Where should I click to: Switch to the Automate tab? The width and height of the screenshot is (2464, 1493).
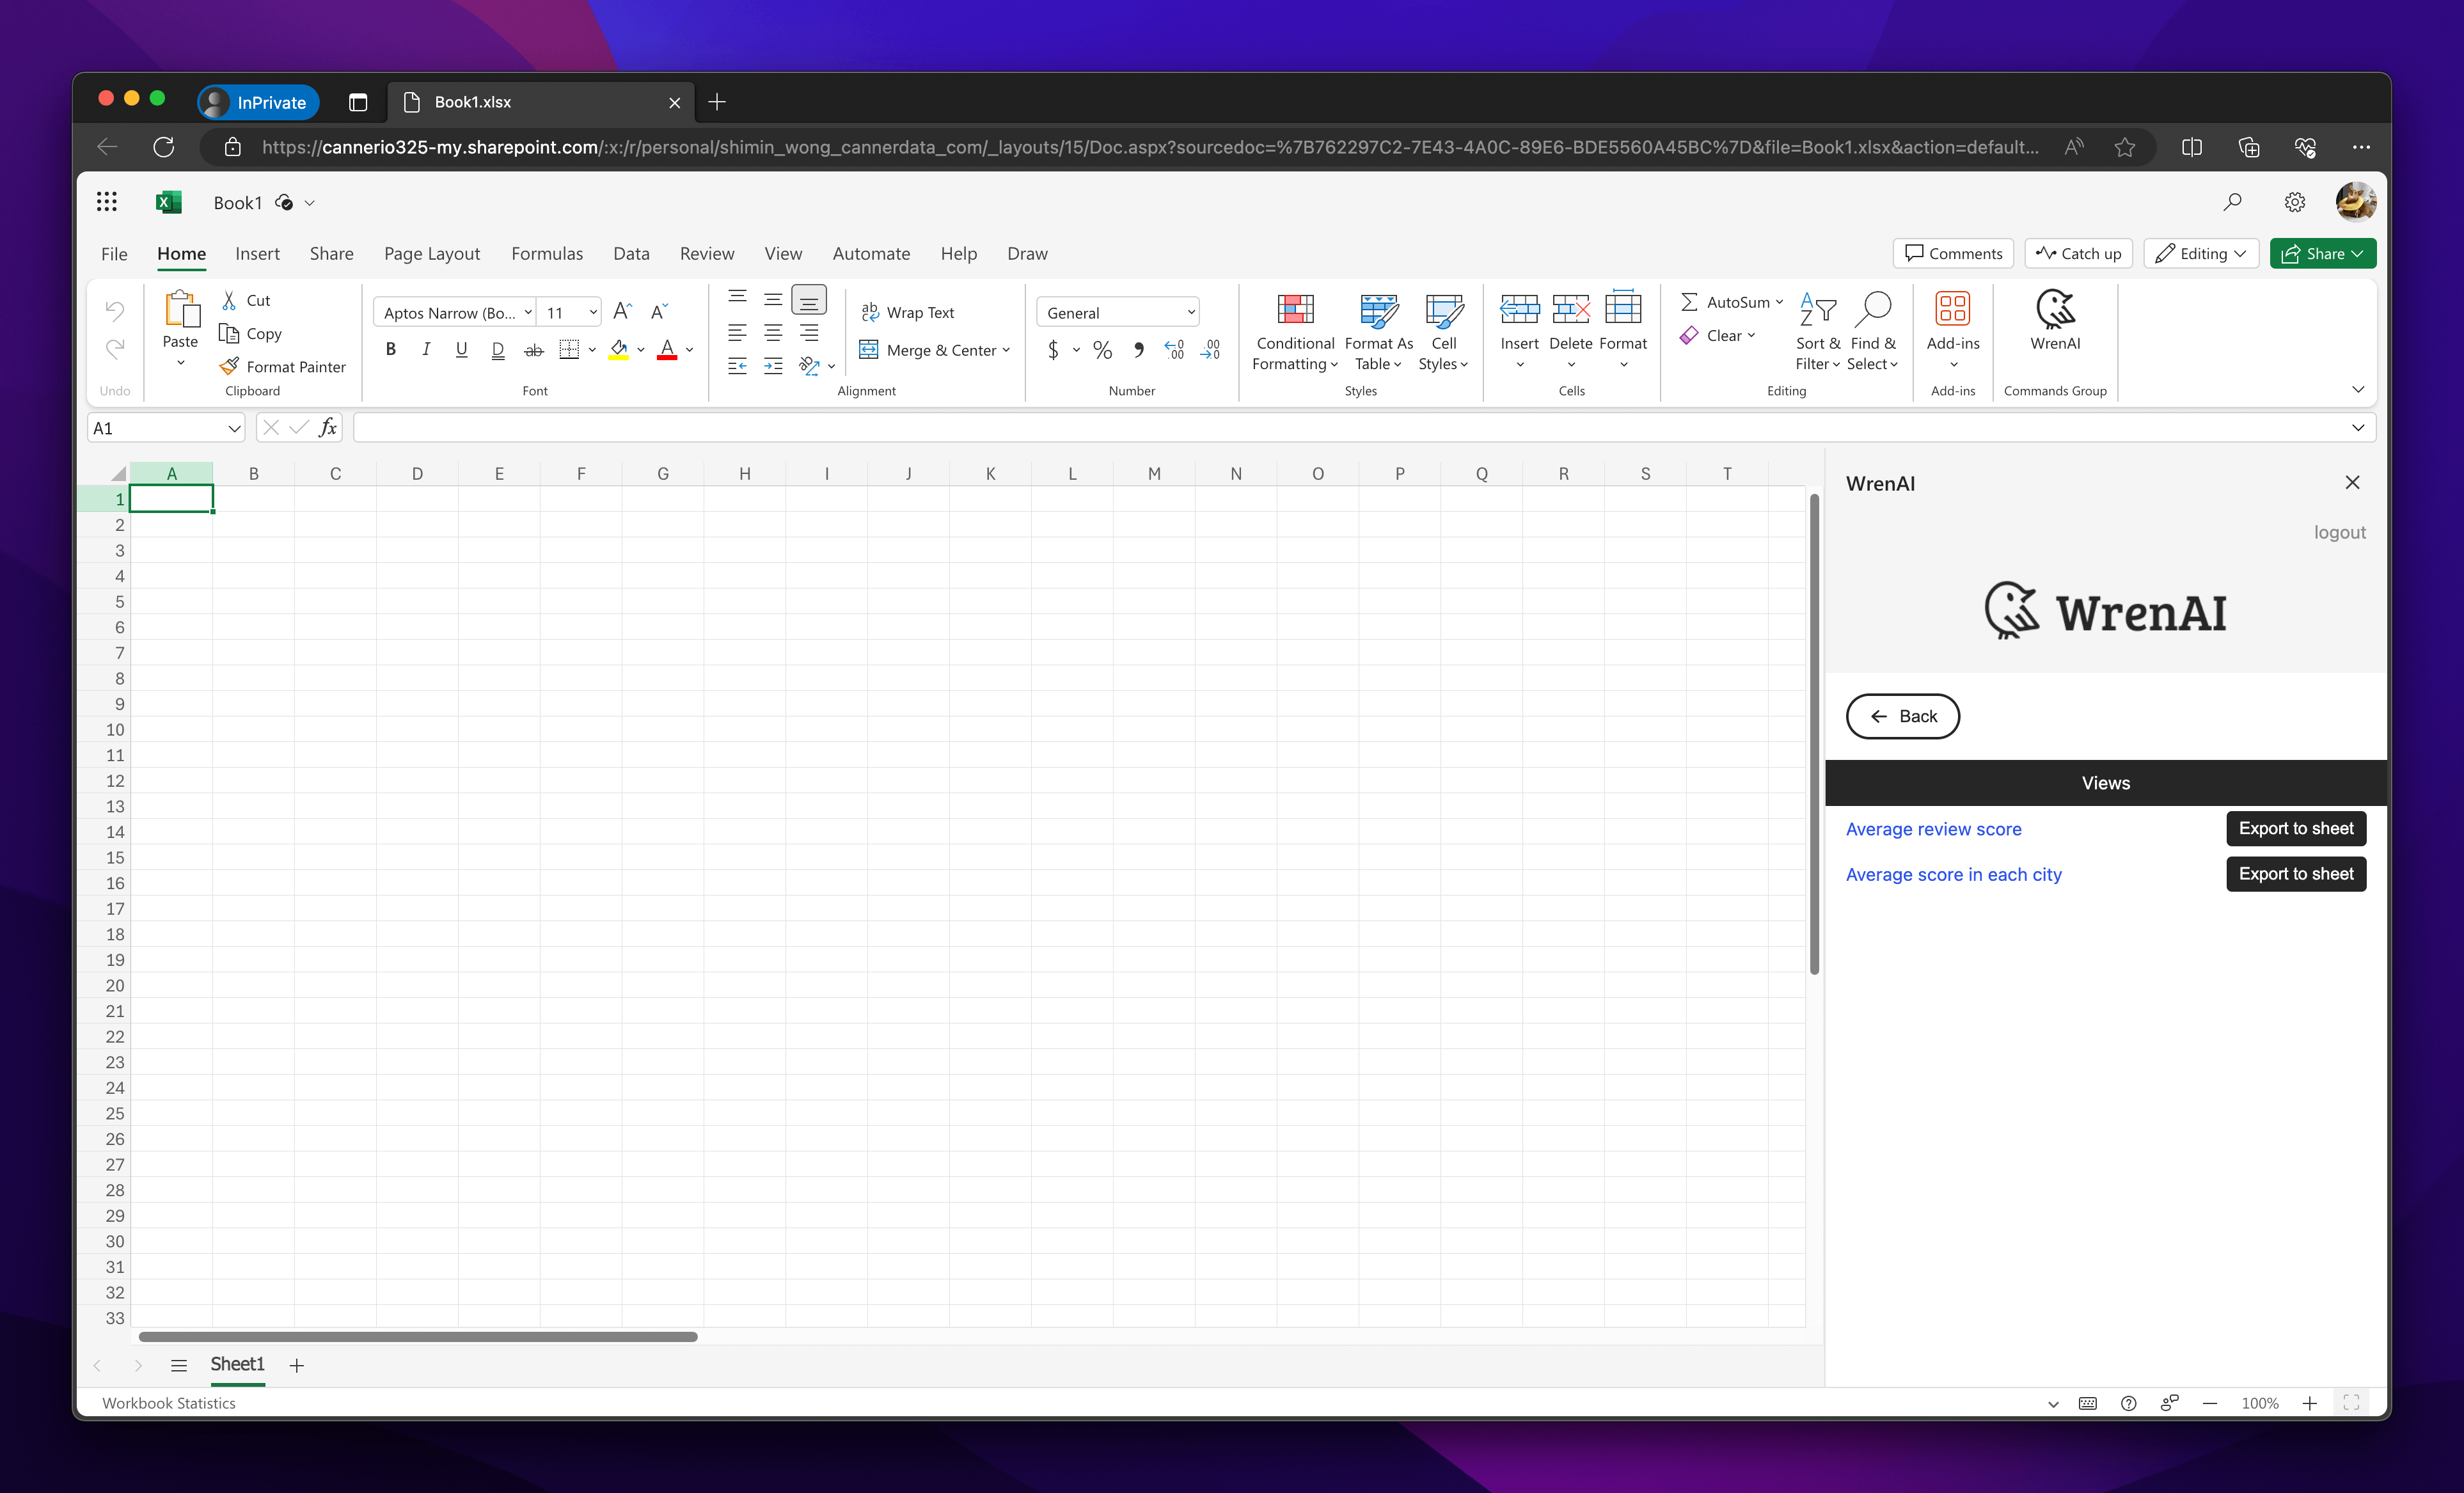871,254
